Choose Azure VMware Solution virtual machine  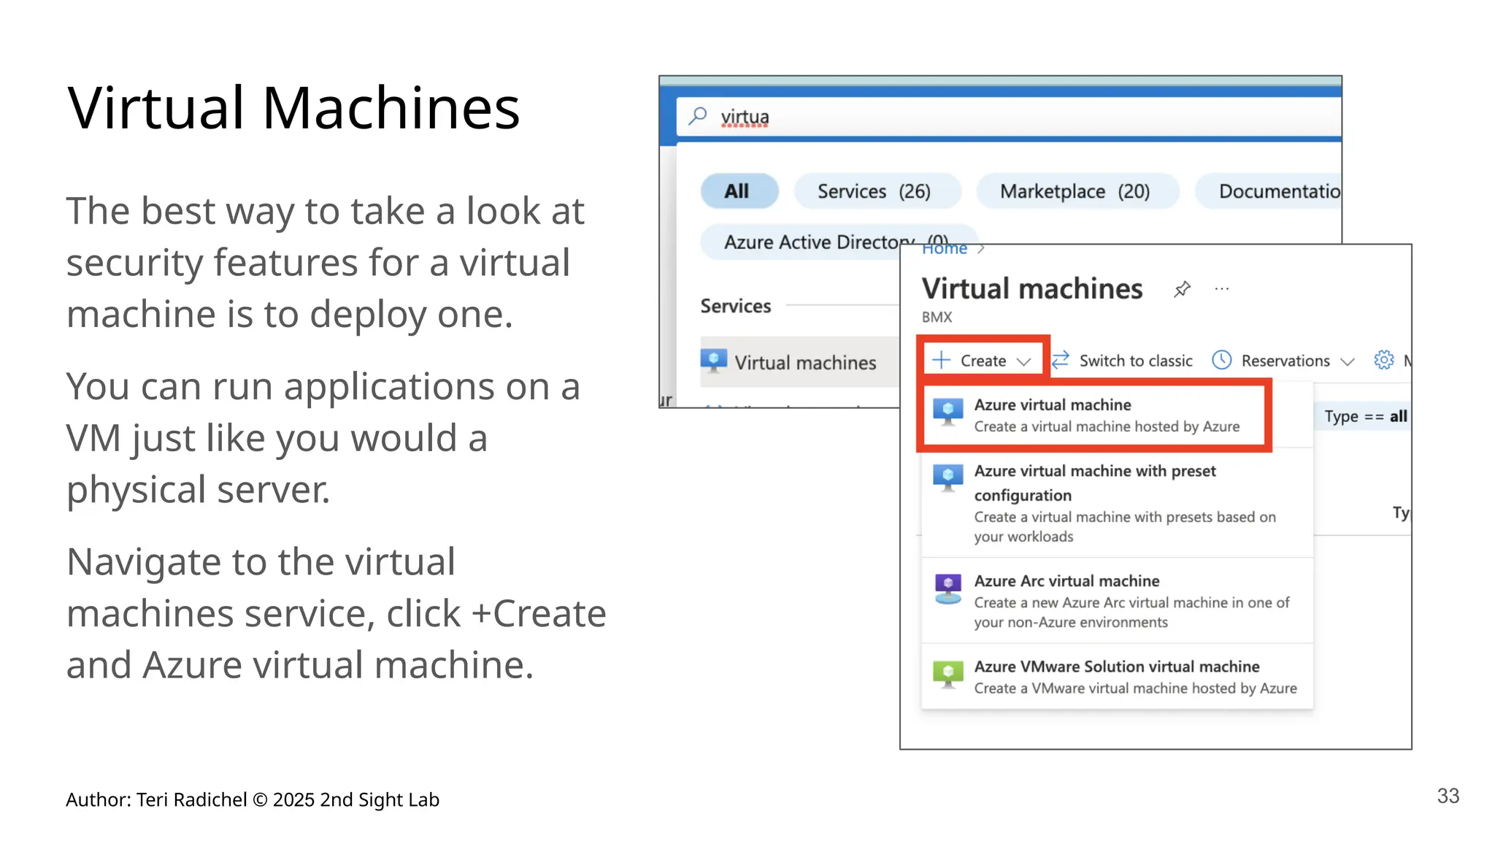click(1117, 677)
